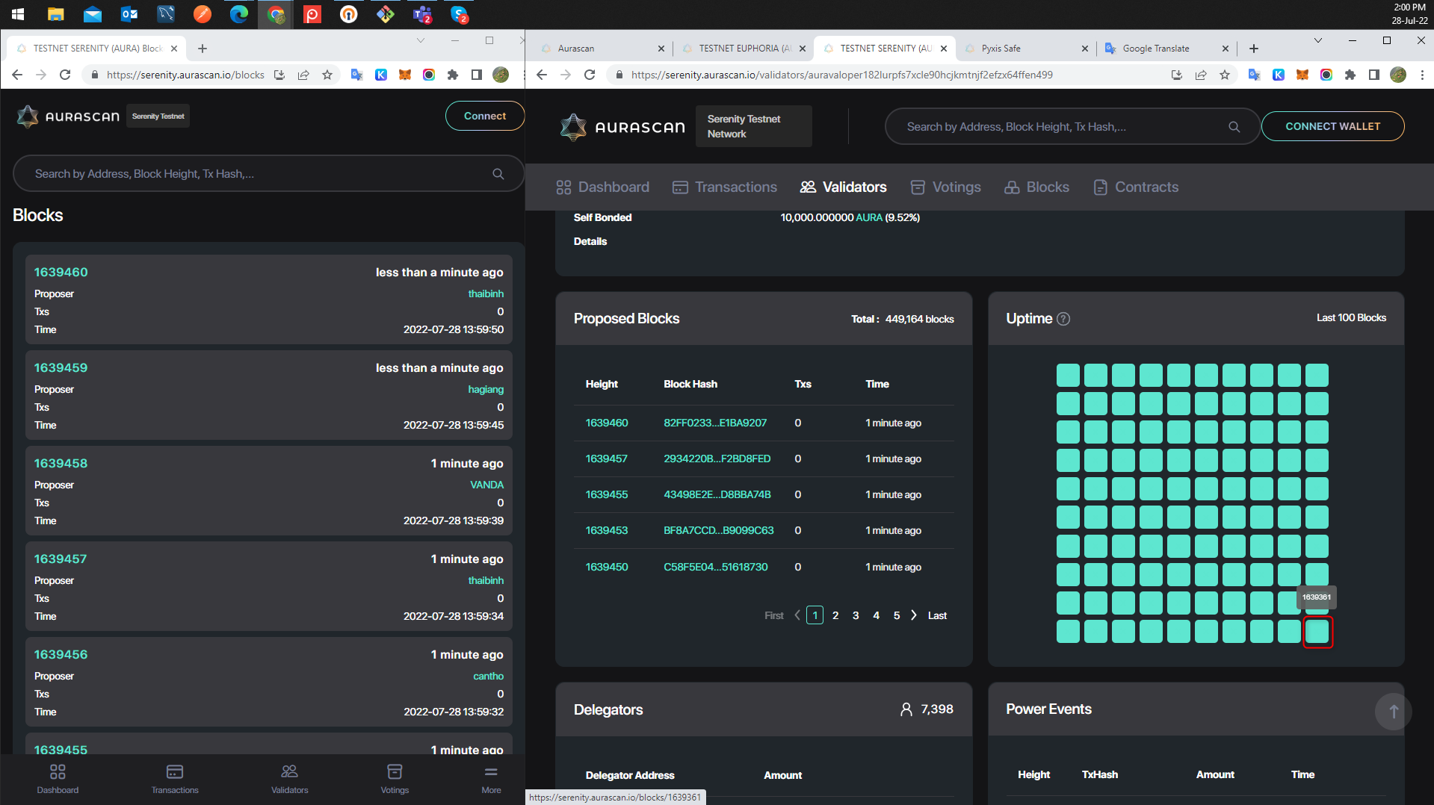Click the delegators person icon next to 7,398

coord(906,709)
